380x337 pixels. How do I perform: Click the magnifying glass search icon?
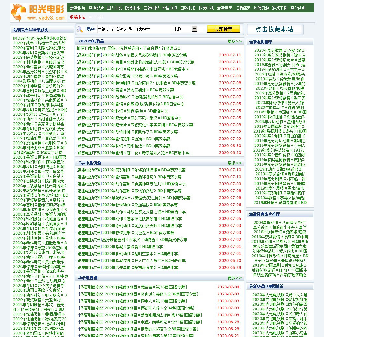pos(80,29)
